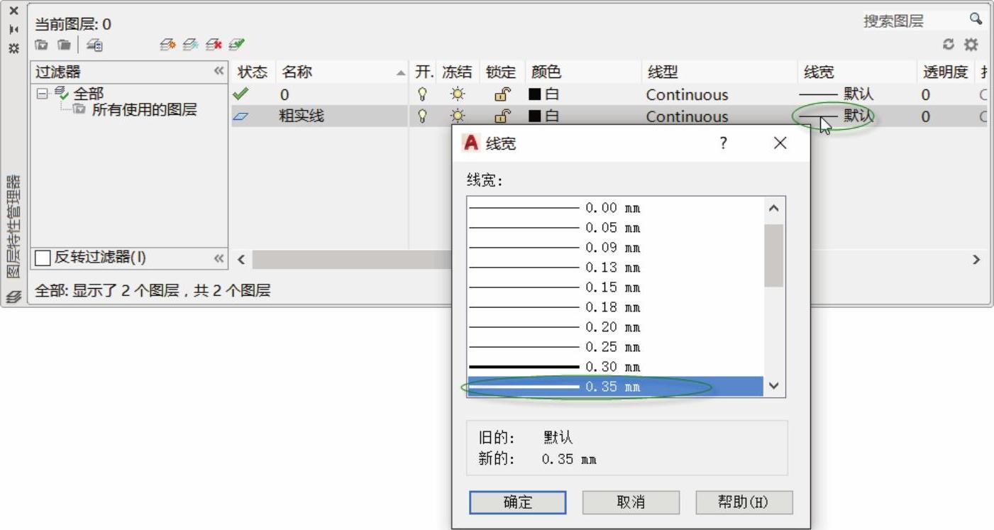Select 0.30 mm lineweight
Image resolution: width=994 pixels, height=530 pixels.
tap(615, 367)
